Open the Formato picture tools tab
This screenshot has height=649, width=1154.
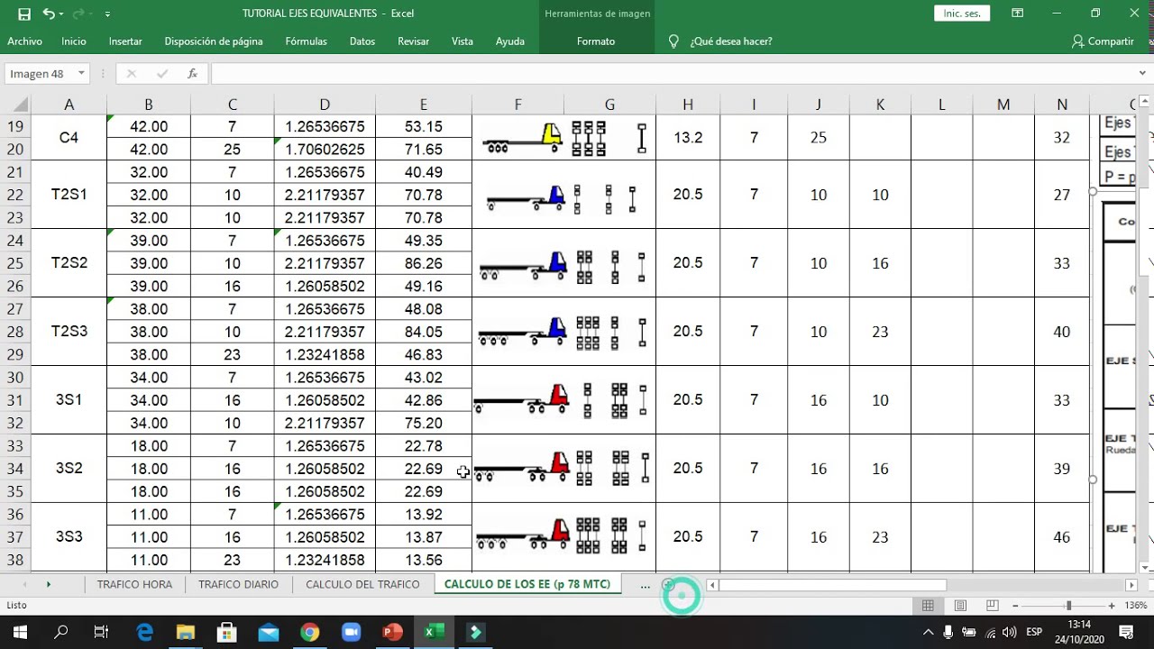596,41
